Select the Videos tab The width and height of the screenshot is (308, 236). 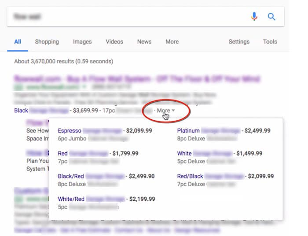(x=114, y=42)
